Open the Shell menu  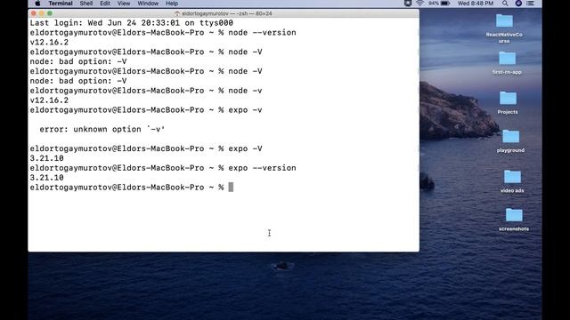(x=86, y=4)
